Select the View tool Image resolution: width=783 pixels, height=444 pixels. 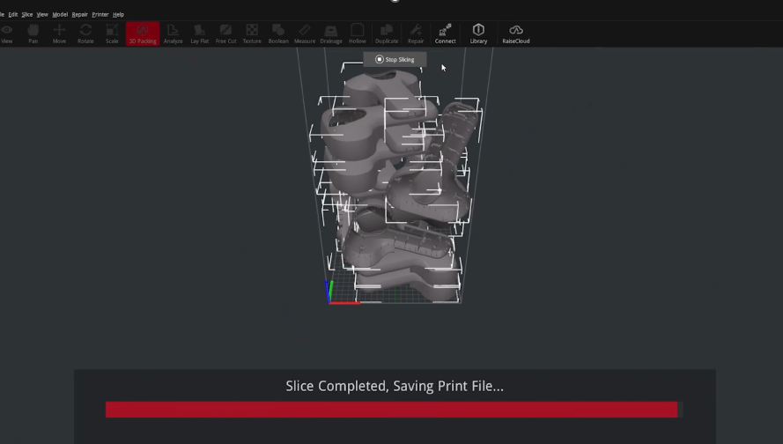coord(7,34)
